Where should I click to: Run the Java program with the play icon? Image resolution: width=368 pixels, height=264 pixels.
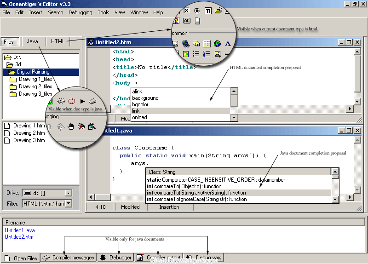(x=82, y=101)
